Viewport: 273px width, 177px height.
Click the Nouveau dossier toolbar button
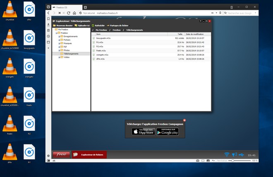(x=62, y=25)
